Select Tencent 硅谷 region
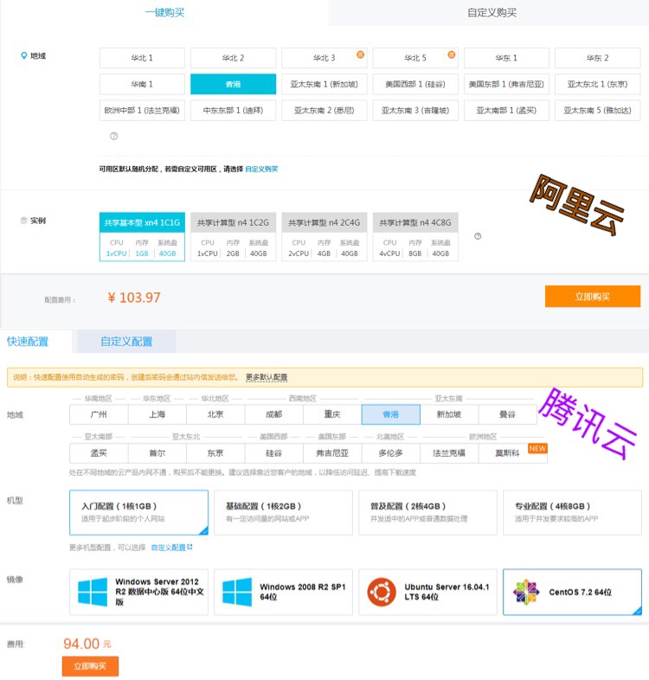 273,453
